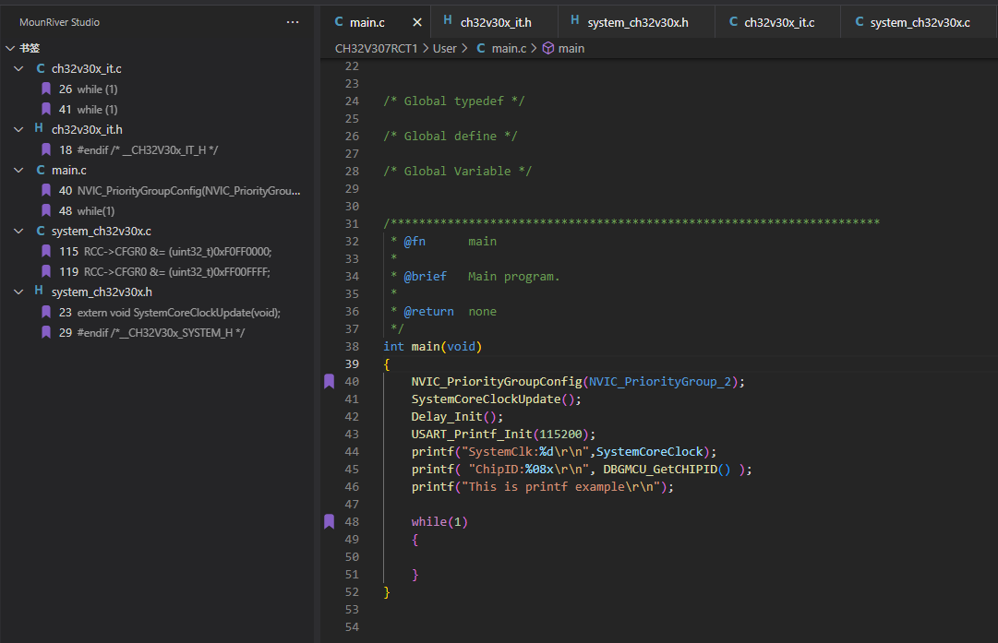Click on Delay_Init(); statement

click(x=457, y=417)
